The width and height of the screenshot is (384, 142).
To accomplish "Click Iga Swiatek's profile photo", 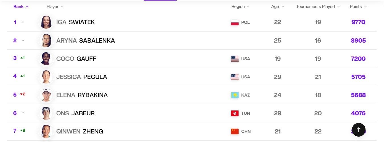I will click(x=46, y=22).
